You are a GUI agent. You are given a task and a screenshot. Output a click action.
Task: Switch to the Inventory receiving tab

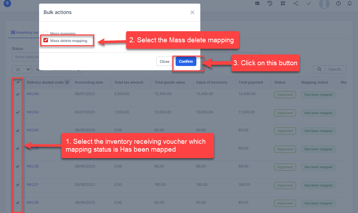pos(24,32)
